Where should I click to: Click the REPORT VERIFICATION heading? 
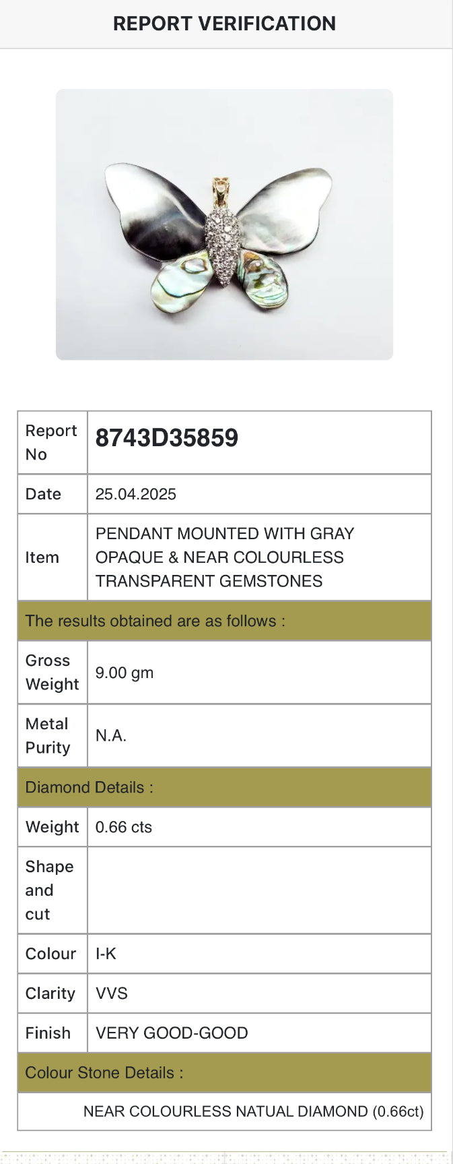click(224, 24)
